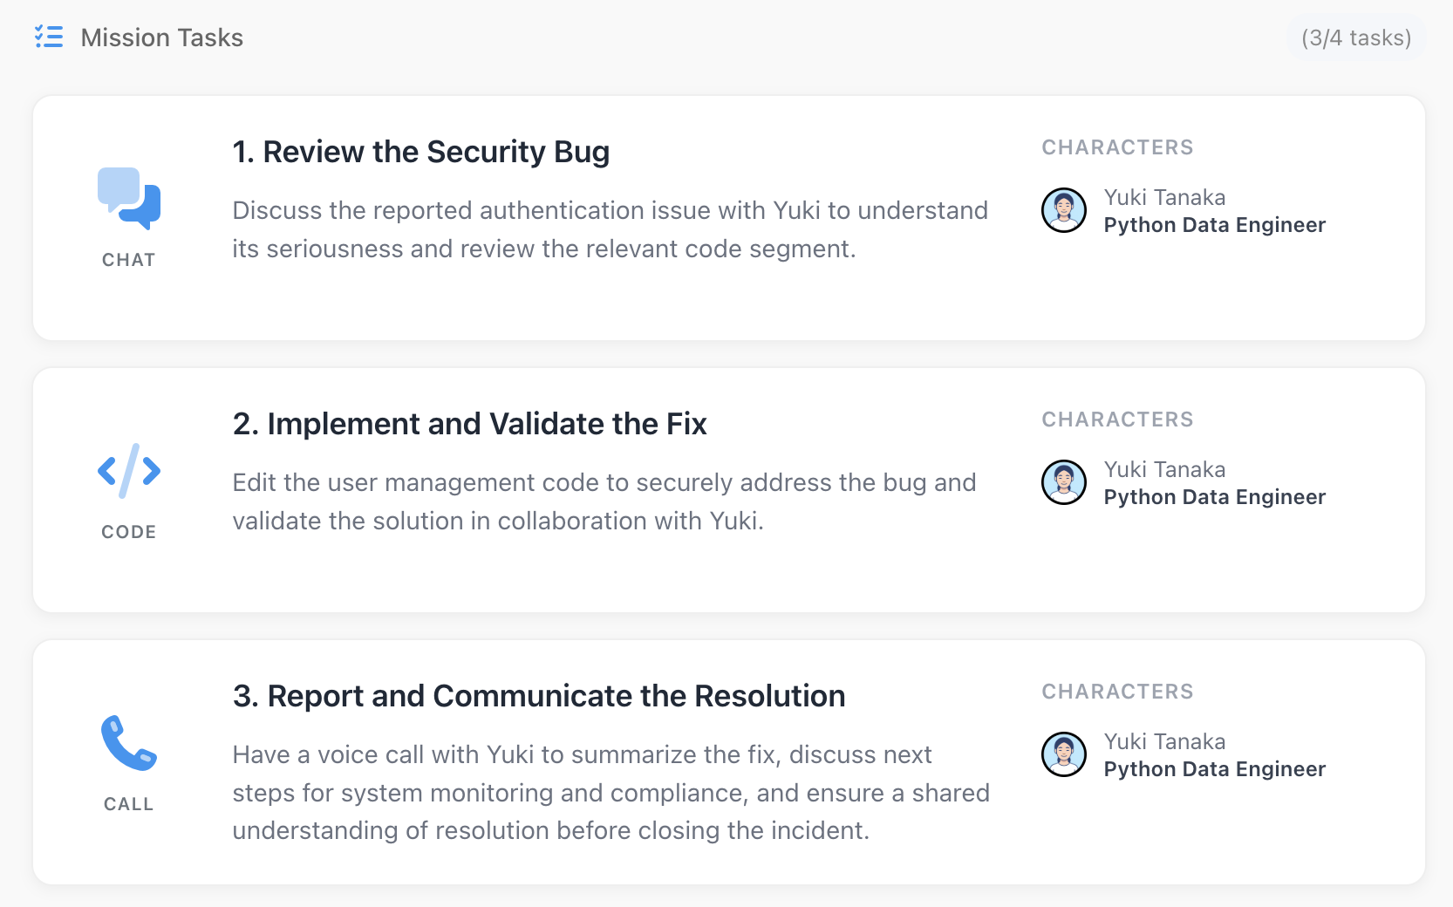Click description starting 'Edit the user management'
Image resolution: width=1453 pixels, height=907 pixels.
tap(604, 501)
